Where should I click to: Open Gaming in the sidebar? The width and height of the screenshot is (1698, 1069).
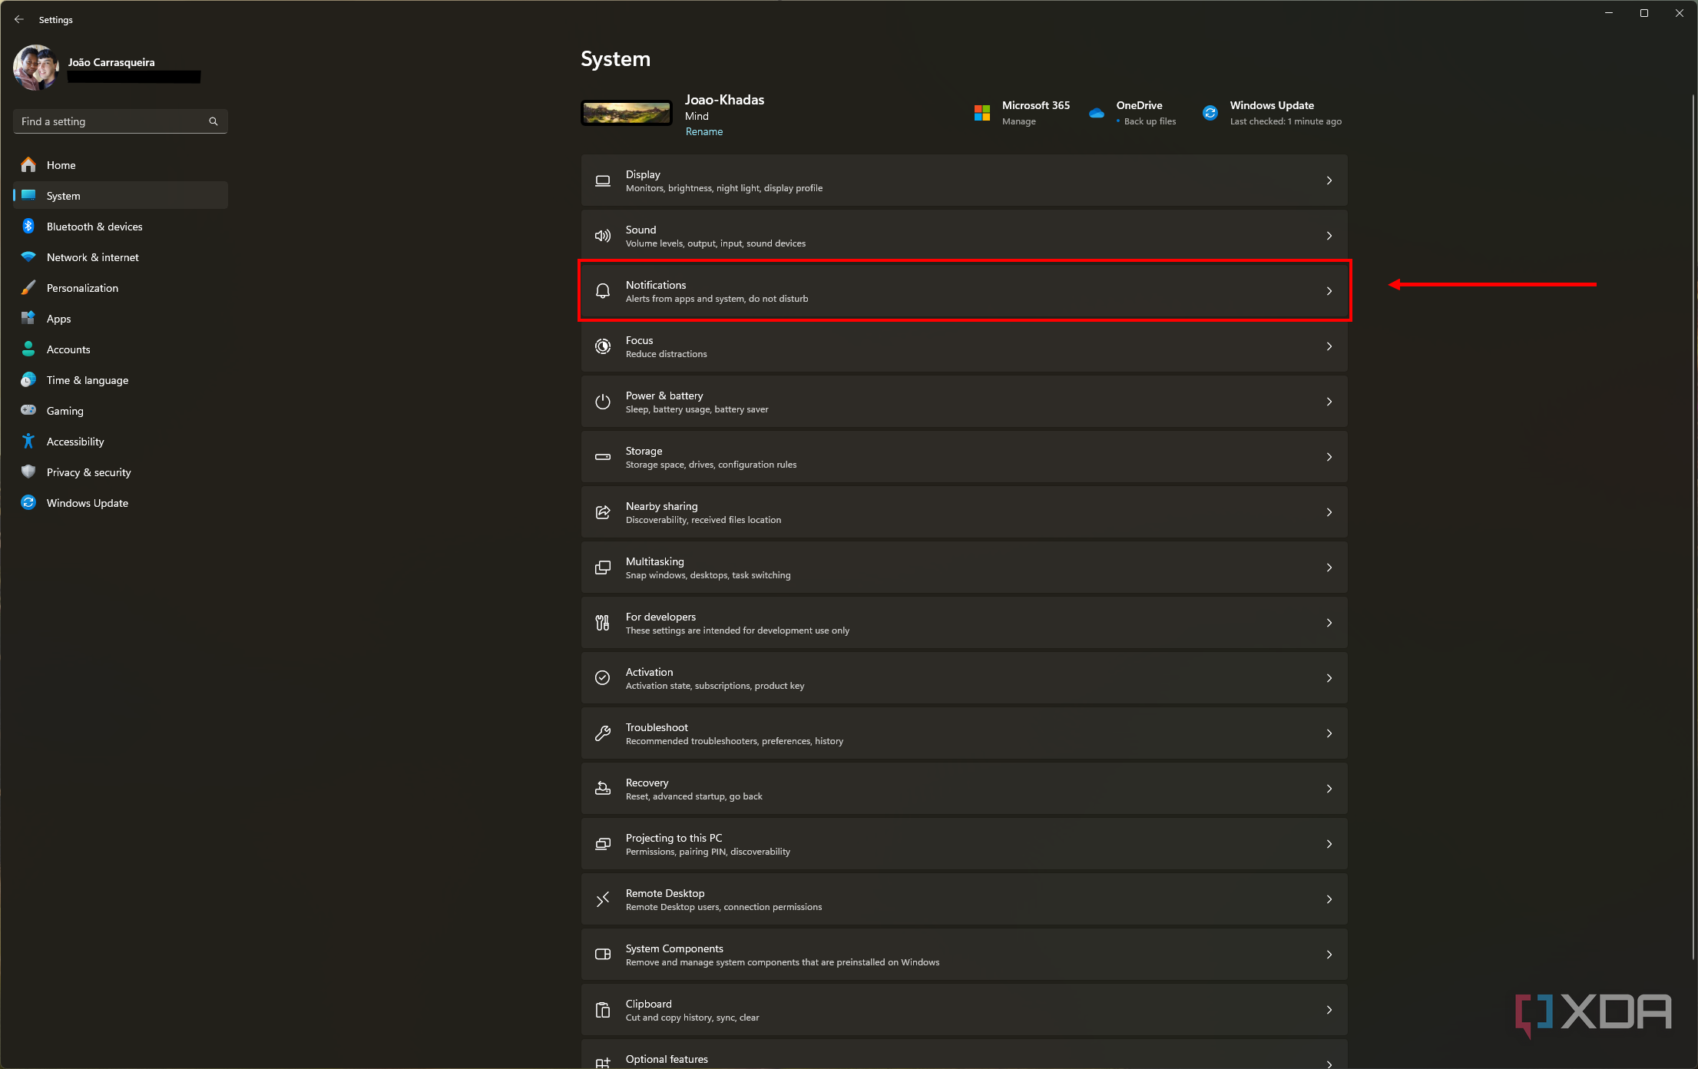point(121,410)
